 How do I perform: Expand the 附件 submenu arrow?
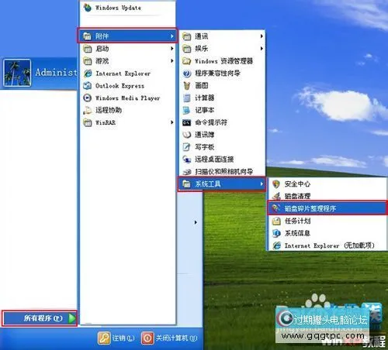pyautogui.click(x=172, y=36)
